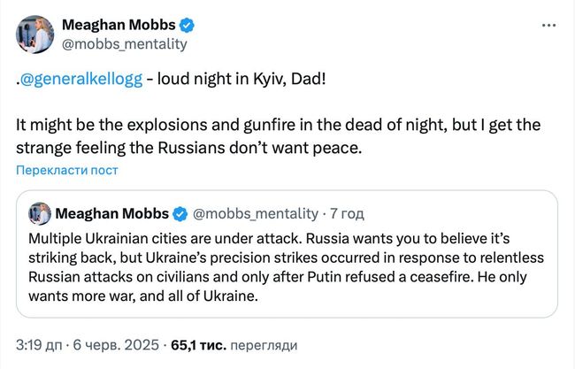Translate the post via Перекласти пост
This screenshot has height=369, width=575.
66,170
